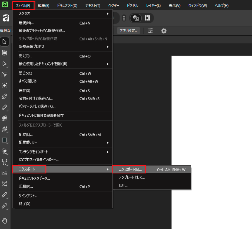Screen dimensions: 252x229
Task: Select the Node tool in left toolbar
Action: [x=5, y=64]
